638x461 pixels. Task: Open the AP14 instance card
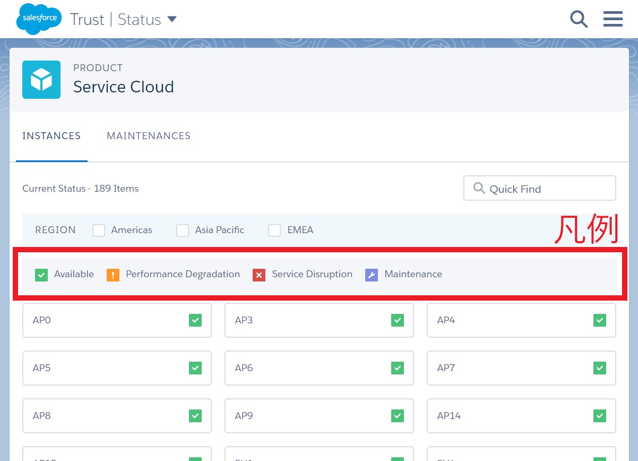point(521,416)
